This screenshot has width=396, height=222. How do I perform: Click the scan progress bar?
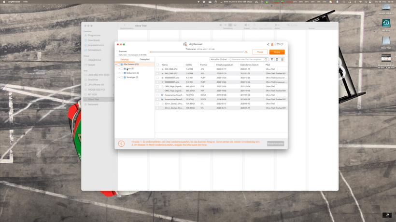197,52
